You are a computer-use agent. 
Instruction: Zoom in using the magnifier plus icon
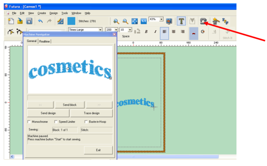point(116,21)
